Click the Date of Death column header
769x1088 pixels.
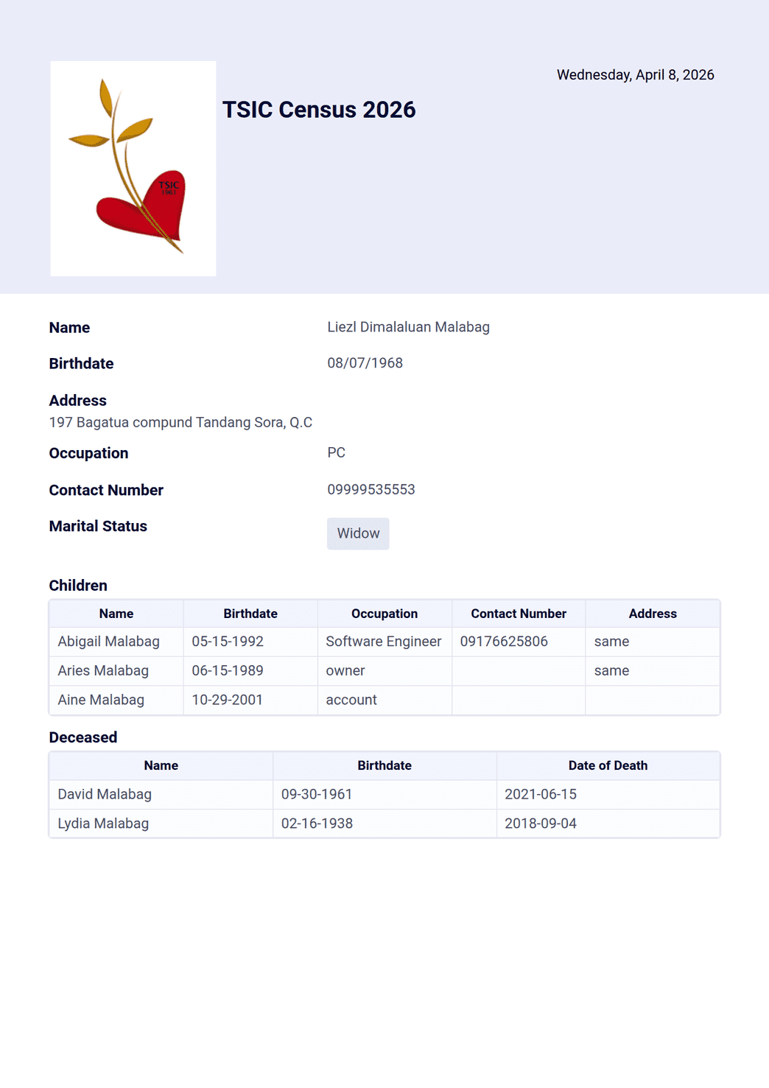pyautogui.click(x=608, y=765)
